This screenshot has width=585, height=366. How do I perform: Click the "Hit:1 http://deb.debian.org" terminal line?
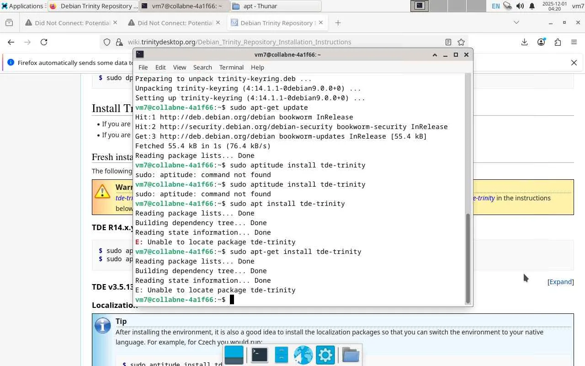(x=244, y=117)
